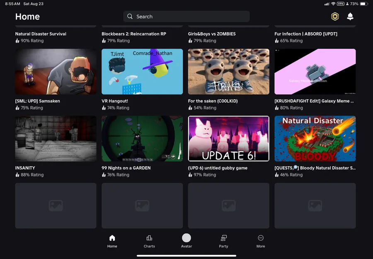
Task: Click the 90% Rating text
Action: (x=32, y=41)
